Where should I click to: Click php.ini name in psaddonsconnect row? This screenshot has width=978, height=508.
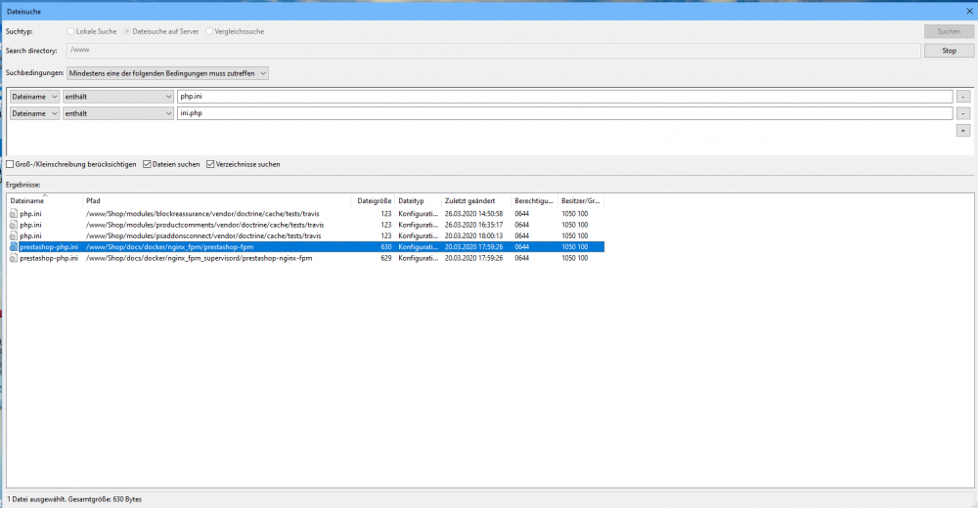pyautogui.click(x=30, y=236)
